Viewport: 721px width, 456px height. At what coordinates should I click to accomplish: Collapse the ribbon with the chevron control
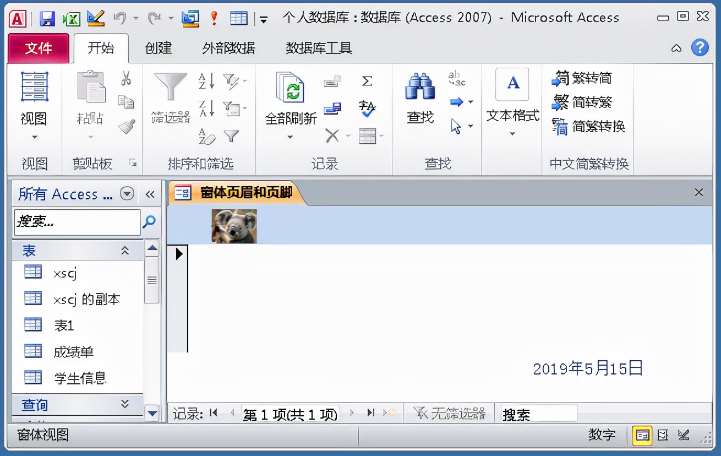click(676, 48)
